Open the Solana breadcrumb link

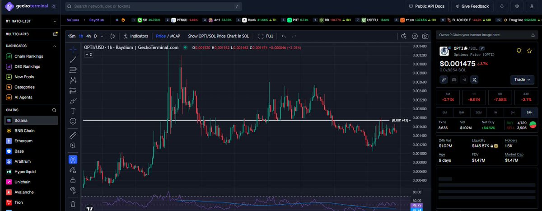[x=73, y=20]
